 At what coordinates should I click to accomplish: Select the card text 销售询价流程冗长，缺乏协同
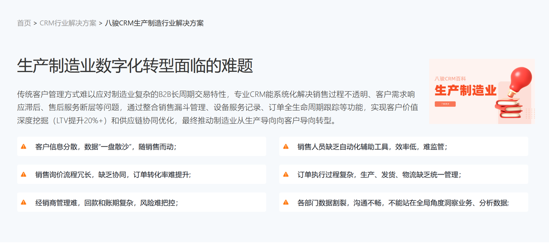tap(113, 174)
